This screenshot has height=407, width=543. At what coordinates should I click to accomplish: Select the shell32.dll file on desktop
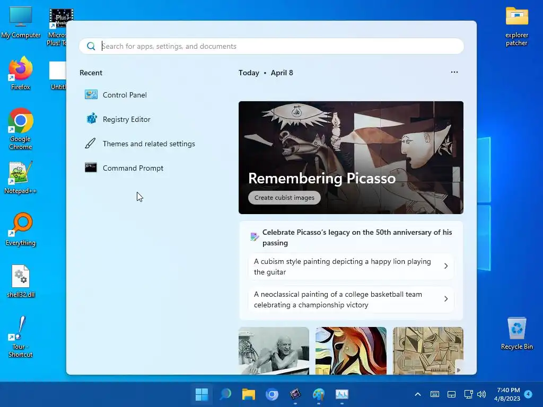21,281
